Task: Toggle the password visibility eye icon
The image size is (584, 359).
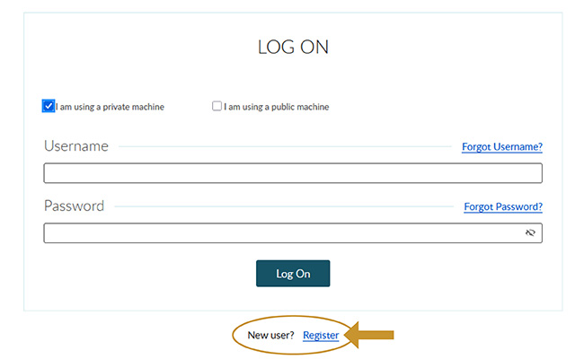Action: 530,232
